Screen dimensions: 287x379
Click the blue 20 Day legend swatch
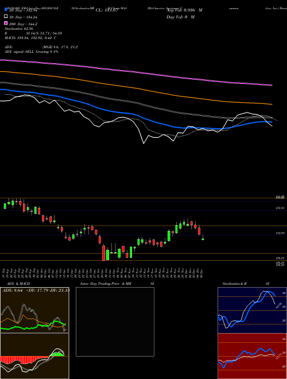click(6, 10)
